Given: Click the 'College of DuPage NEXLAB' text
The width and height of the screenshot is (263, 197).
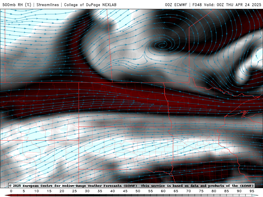Looking at the screenshot, I should click(x=90, y=5).
